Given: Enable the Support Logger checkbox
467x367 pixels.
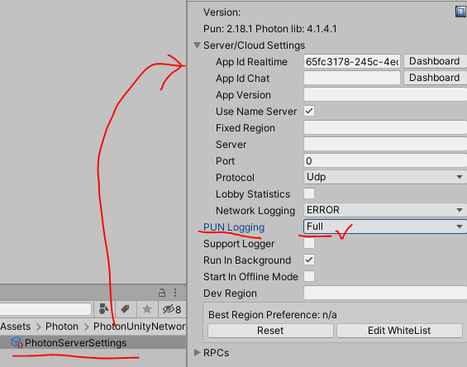Looking at the screenshot, I should pyautogui.click(x=309, y=243).
